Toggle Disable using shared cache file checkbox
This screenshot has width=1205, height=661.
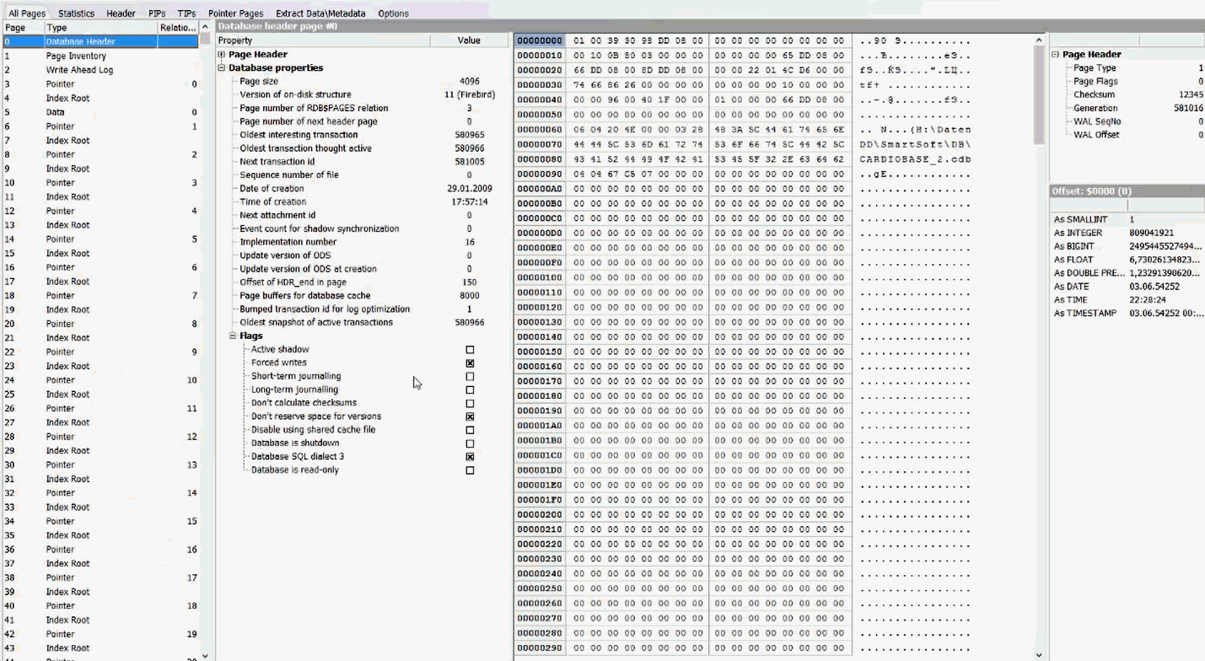[x=470, y=430]
